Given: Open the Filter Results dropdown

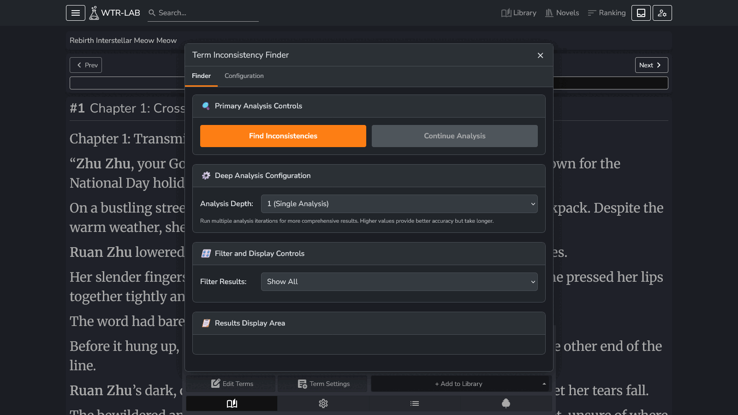Looking at the screenshot, I should 399,282.
